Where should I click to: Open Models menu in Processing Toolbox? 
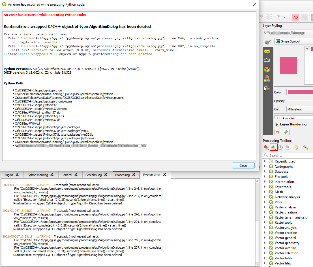tap(266, 148)
